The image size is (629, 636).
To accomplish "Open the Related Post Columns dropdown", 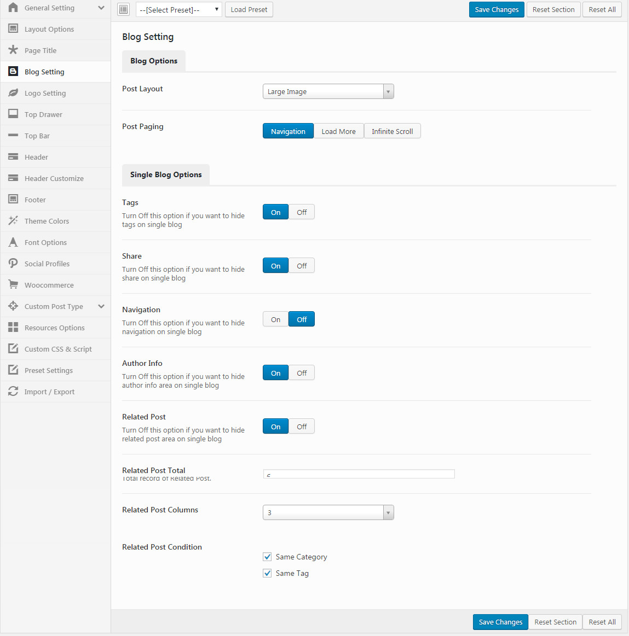I will tap(328, 512).
